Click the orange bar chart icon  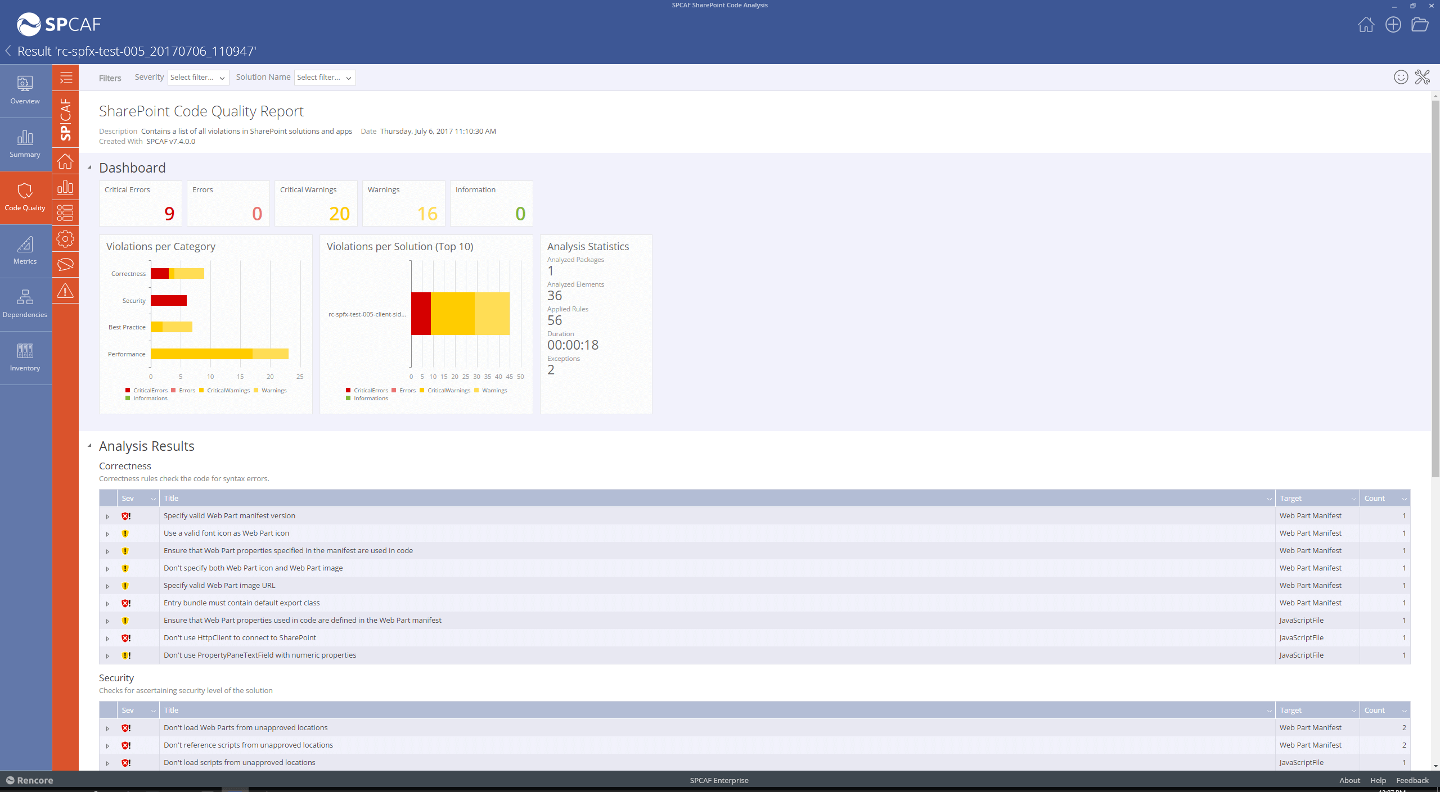[66, 187]
